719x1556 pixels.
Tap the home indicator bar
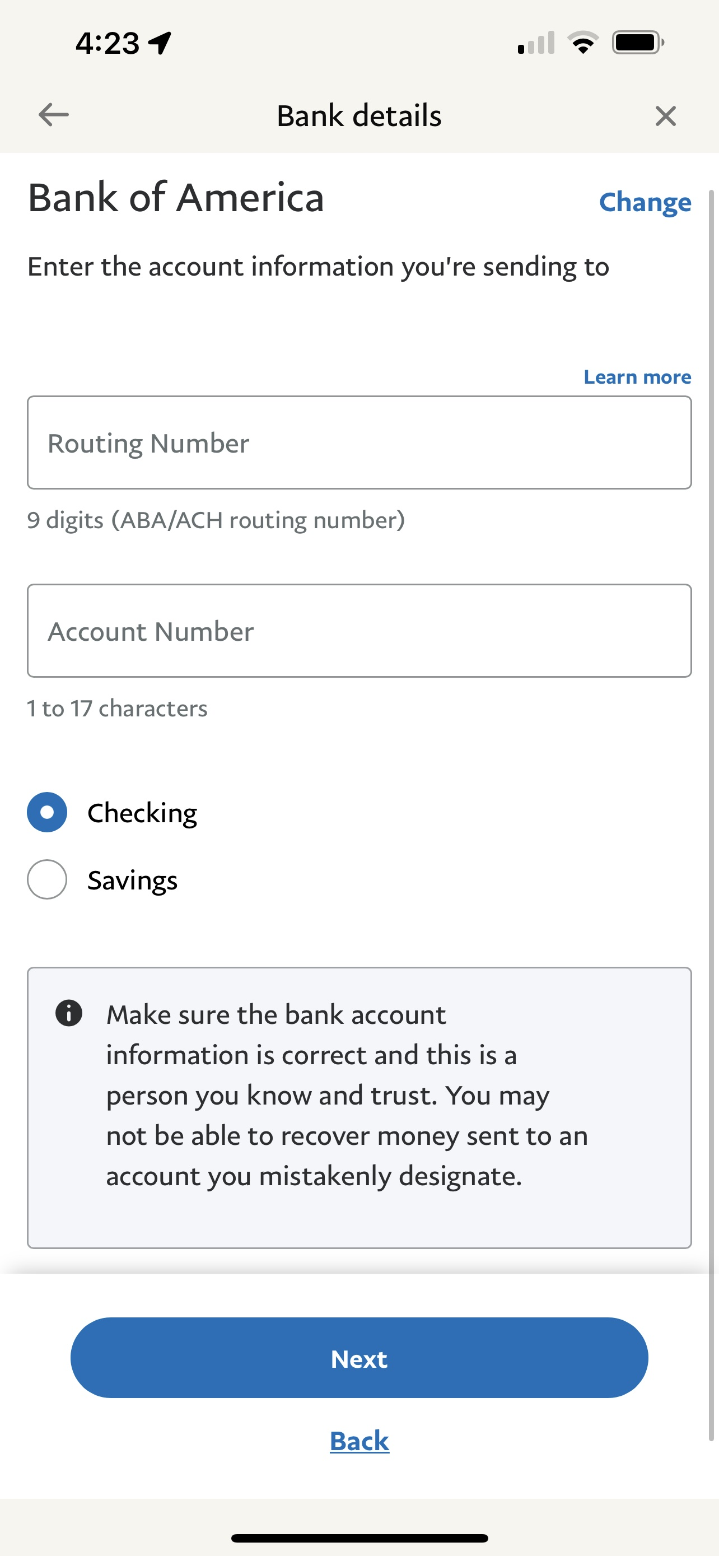tap(359, 1539)
